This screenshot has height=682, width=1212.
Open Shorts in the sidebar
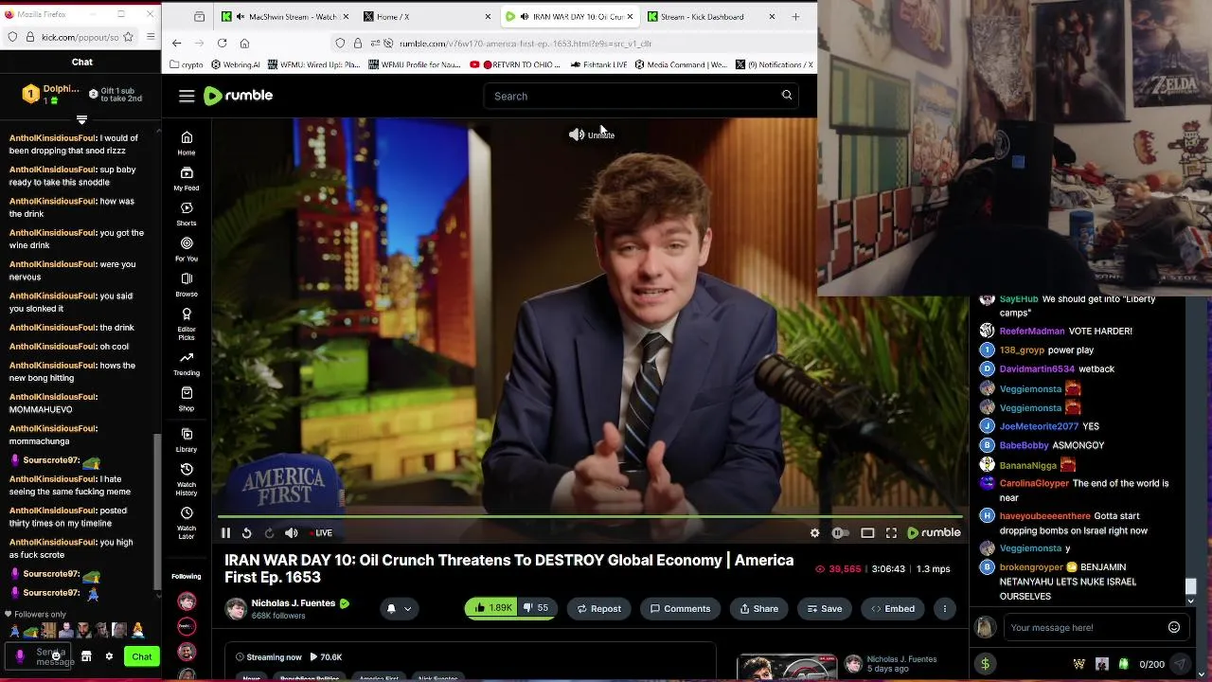click(187, 214)
